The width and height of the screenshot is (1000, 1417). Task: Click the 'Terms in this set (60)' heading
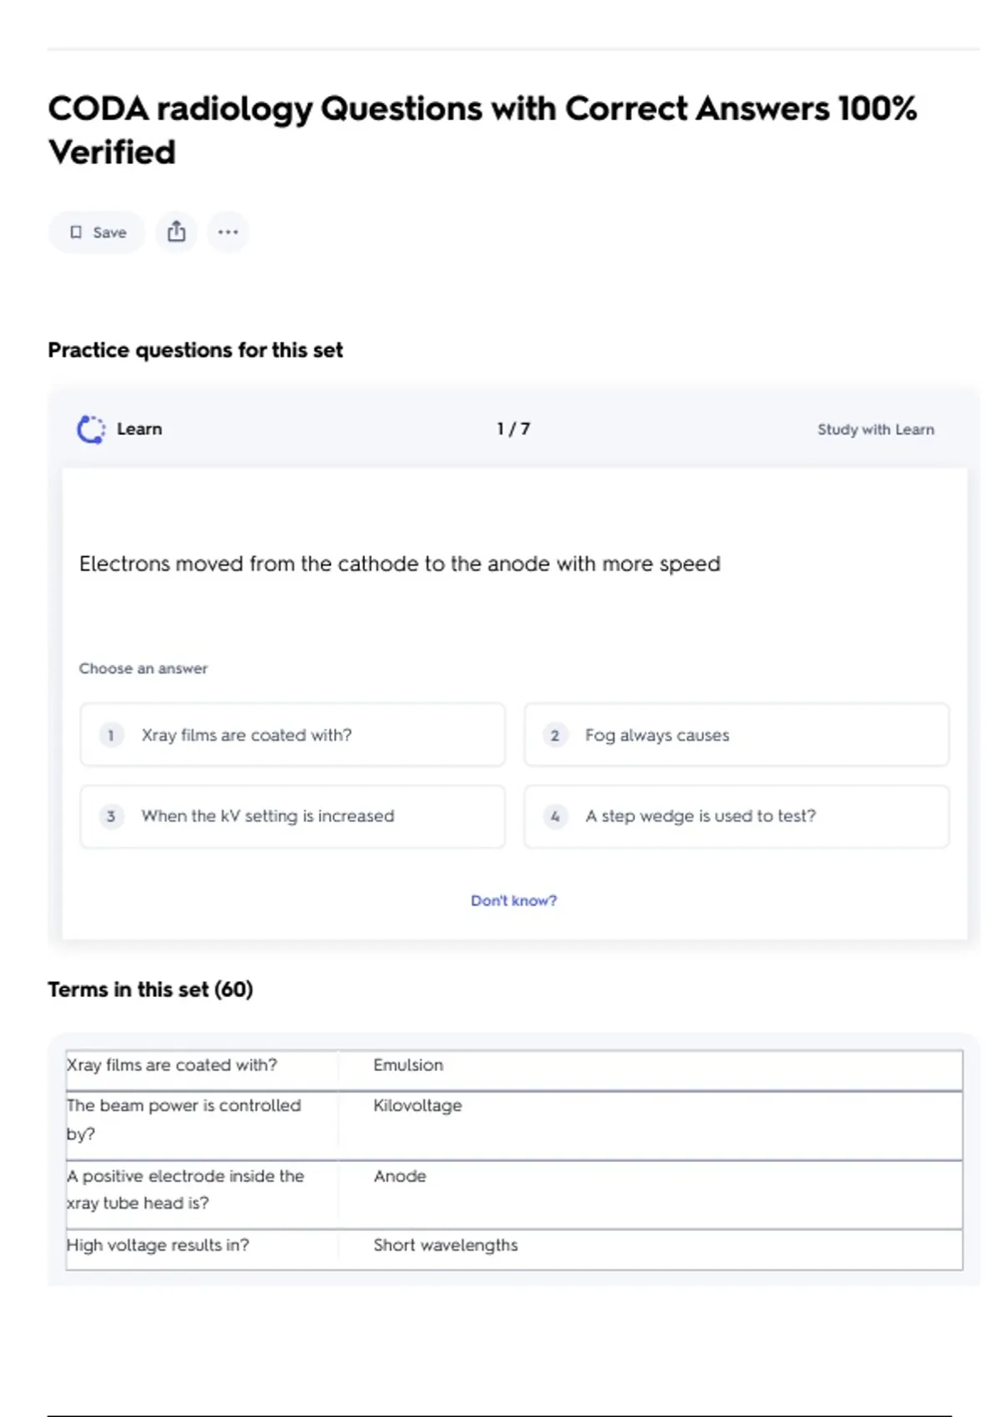150,989
